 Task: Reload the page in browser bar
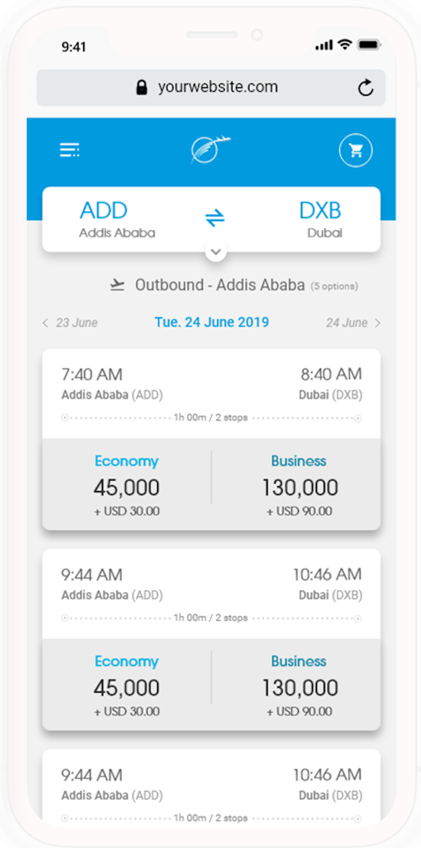(x=365, y=88)
